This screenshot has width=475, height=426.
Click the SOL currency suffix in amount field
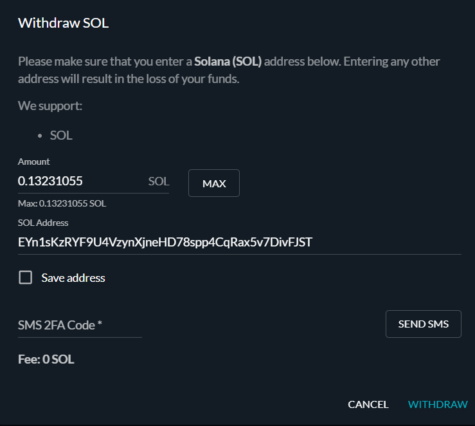158,181
